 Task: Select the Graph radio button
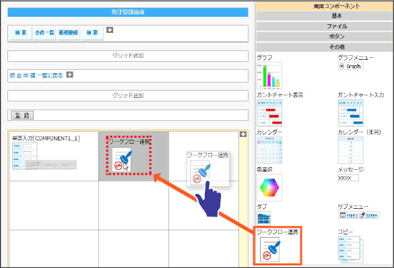point(341,66)
